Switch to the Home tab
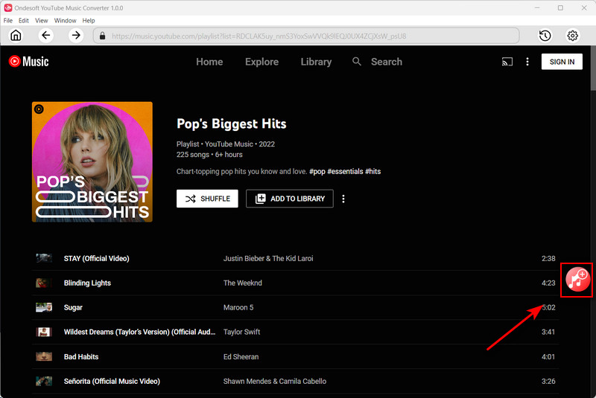The image size is (596, 398). point(209,62)
